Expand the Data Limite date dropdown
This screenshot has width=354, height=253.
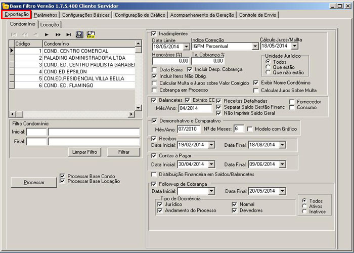point(186,47)
